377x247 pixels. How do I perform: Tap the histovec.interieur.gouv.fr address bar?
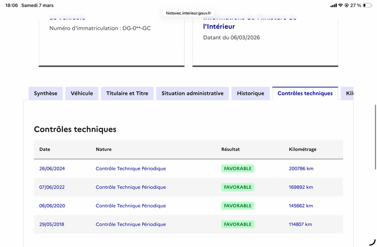pyautogui.click(x=188, y=14)
